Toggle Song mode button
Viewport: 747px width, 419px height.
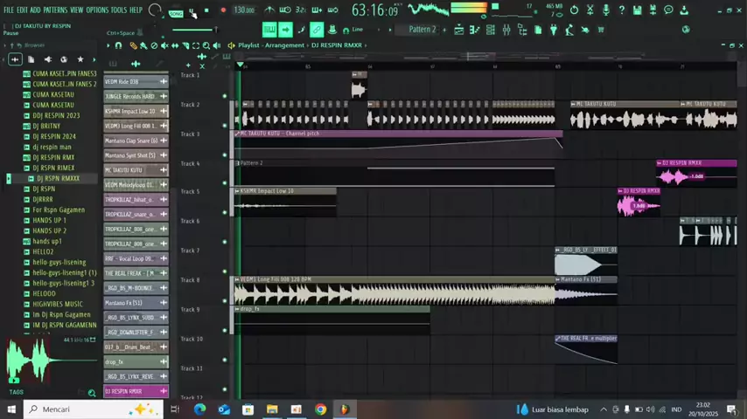[x=176, y=14]
